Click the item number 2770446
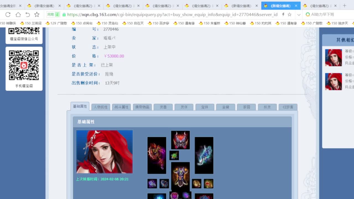The width and height of the screenshot is (354, 199). pos(111,29)
